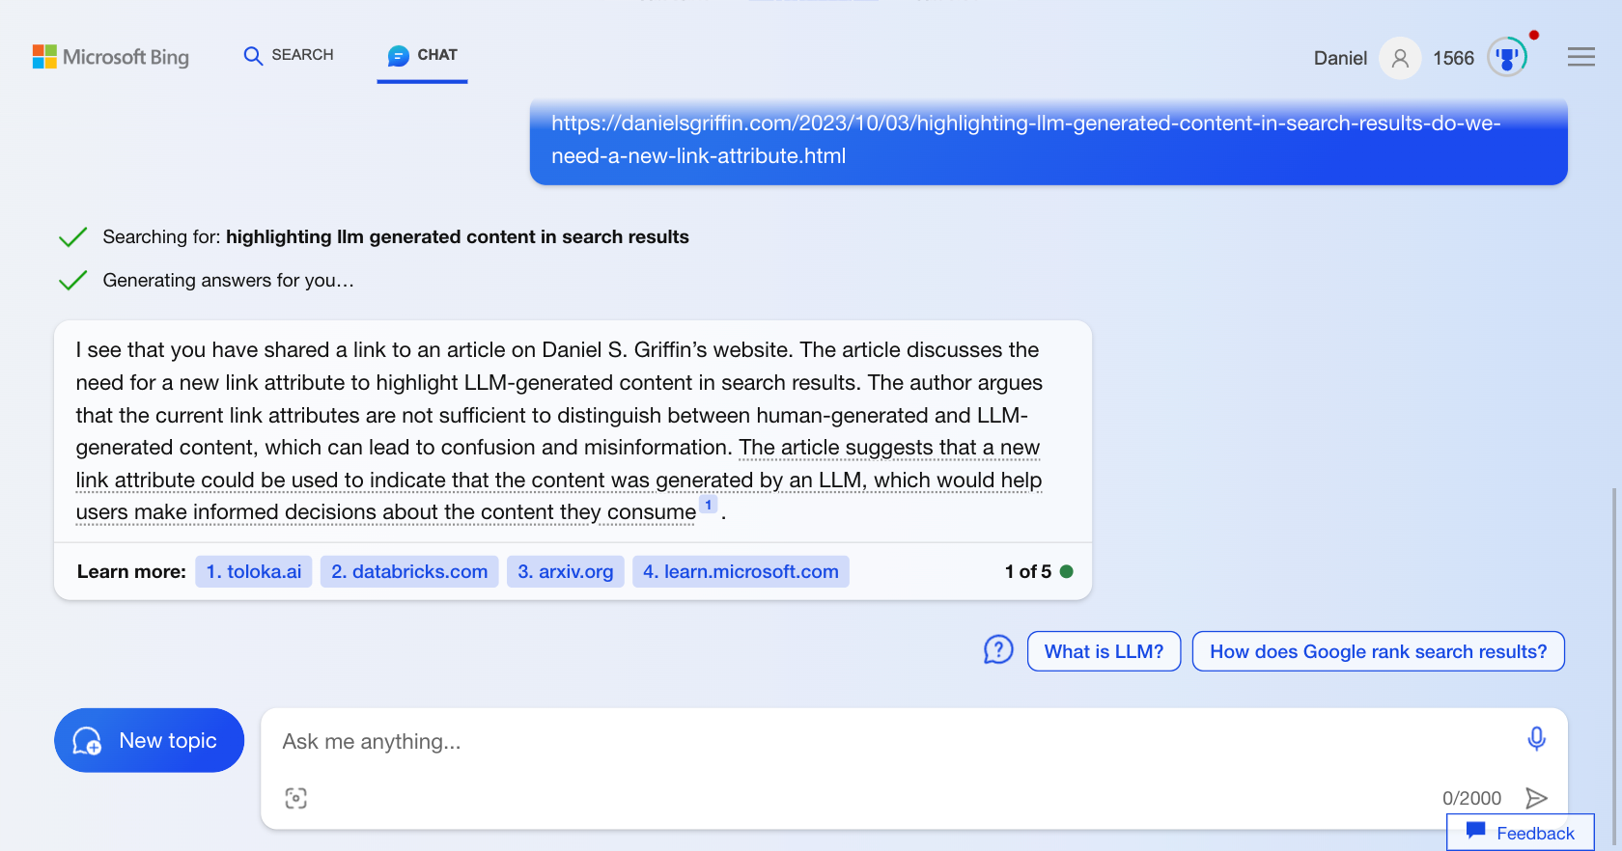The height and width of the screenshot is (851, 1622).
Task: Open the toloka.ai source link
Action: tap(254, 571)
